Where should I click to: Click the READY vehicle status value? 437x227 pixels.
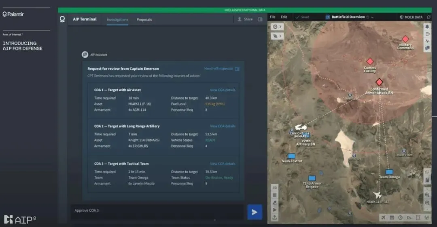point(210,140)
